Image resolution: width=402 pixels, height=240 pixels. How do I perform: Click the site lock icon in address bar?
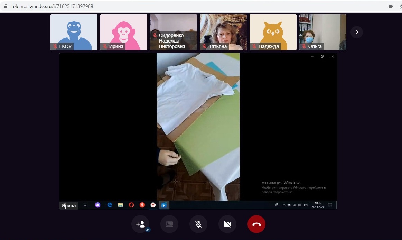pos(6,6)
